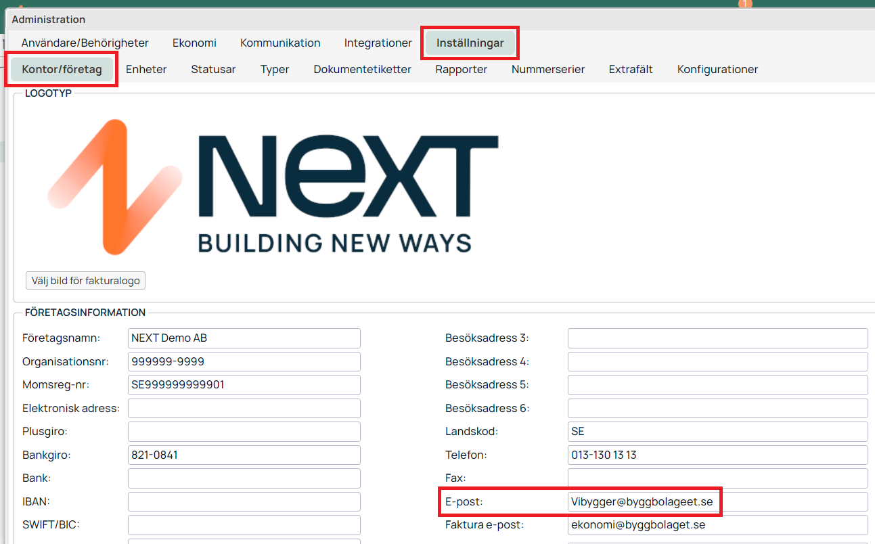The height and width of the screenshot is (544, 875).
Task: Click the Besöksadress 3 field
Action: (718, 338)
